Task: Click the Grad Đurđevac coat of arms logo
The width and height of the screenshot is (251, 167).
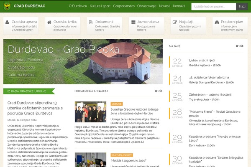Action: point(7,6)
